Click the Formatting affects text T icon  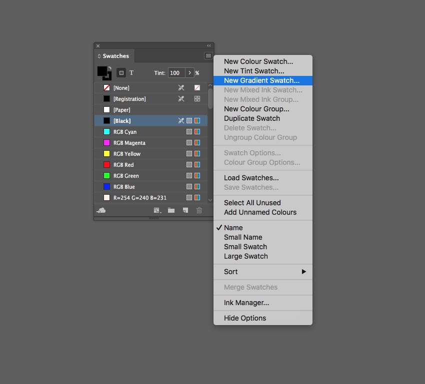pyautogui.click(x=131, y=73)
